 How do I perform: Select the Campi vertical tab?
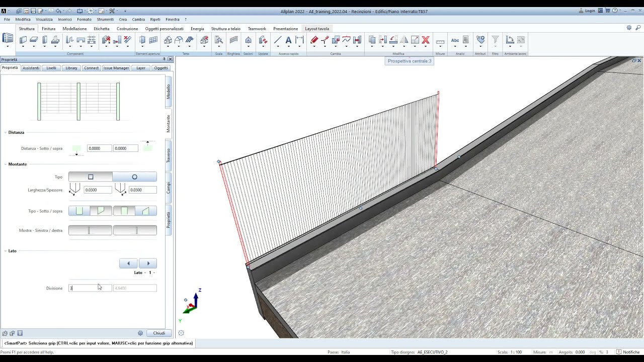click(169, 188)
